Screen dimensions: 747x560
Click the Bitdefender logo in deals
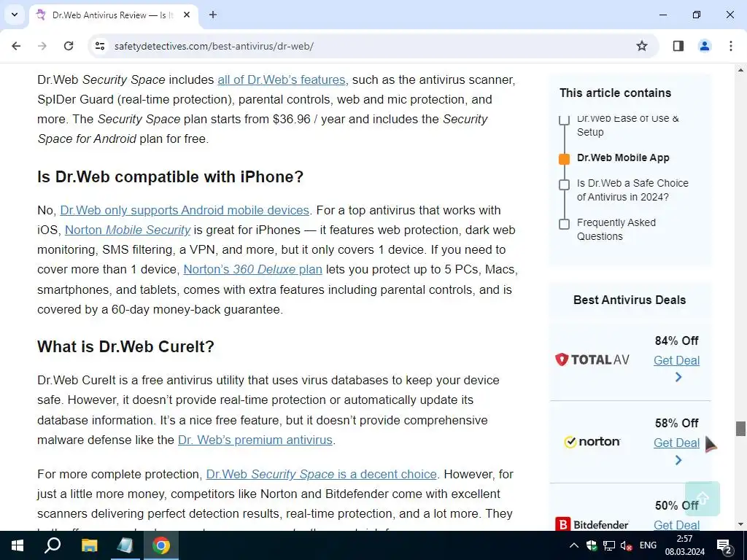pyautogui.click(x=592, y=524)
